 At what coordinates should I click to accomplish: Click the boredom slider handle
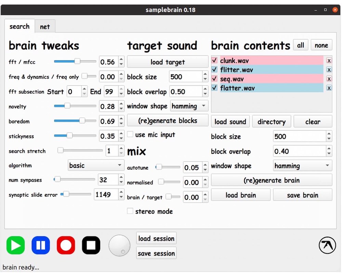pyautogui.click(x=82, y=120)
